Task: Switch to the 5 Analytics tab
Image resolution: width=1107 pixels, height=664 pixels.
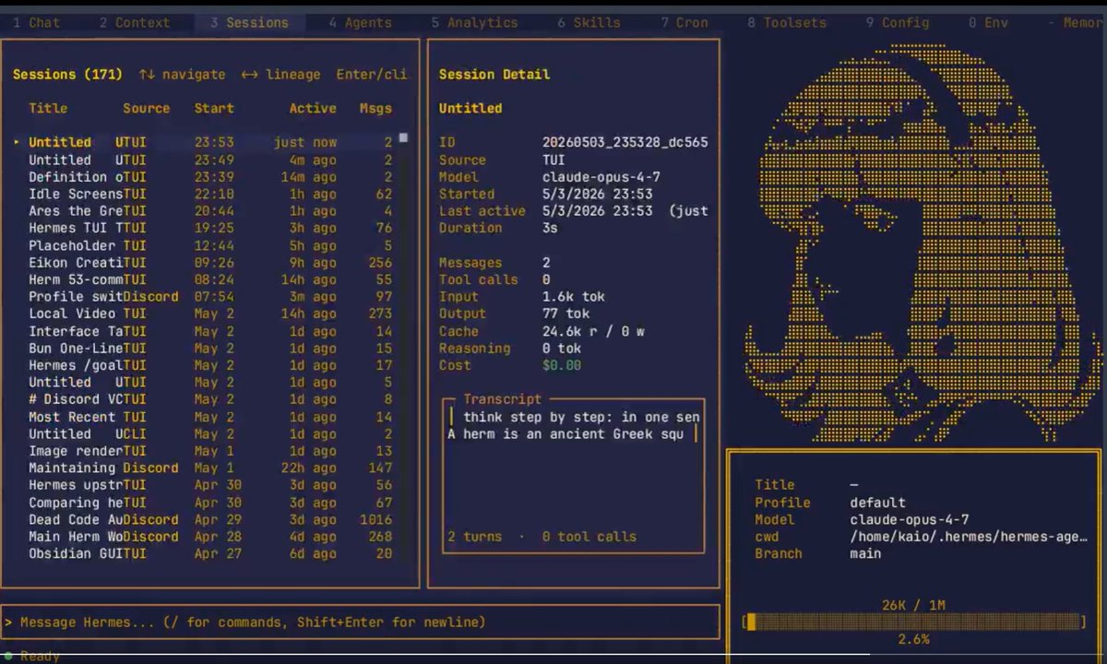Action: [x=474, y=22]
